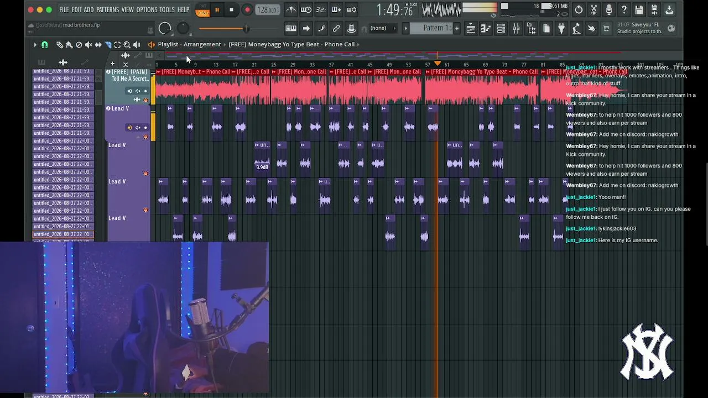Save the project with floppy icon
The width and height of the screenshot is (708, 398).
[639, 10]
